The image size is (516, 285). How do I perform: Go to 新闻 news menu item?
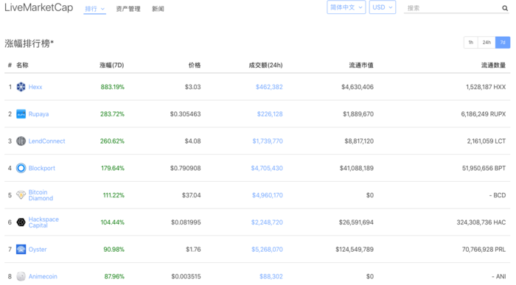click(158, 9)
